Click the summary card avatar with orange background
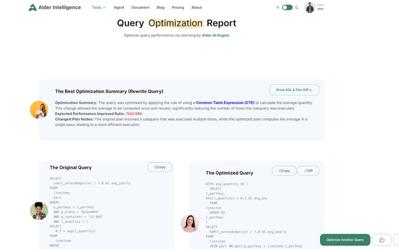This screenshot has width=399, height=249. coord(39,110)
